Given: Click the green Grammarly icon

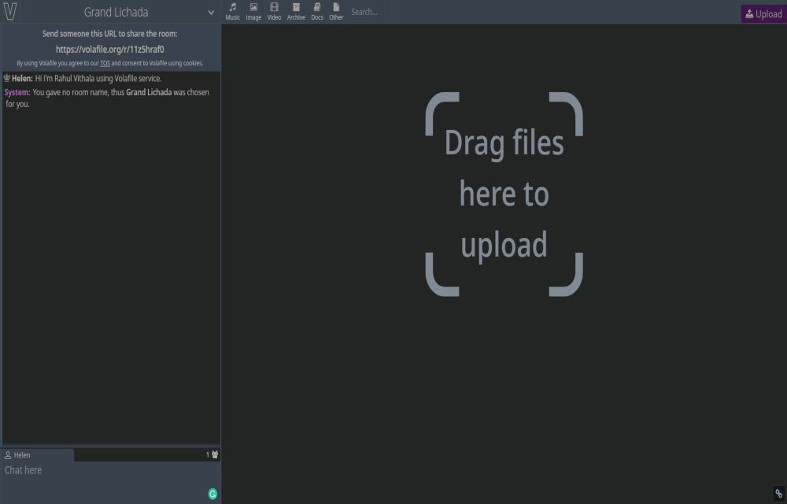Looking at the screenshot, I should click(x=212, y=494).
